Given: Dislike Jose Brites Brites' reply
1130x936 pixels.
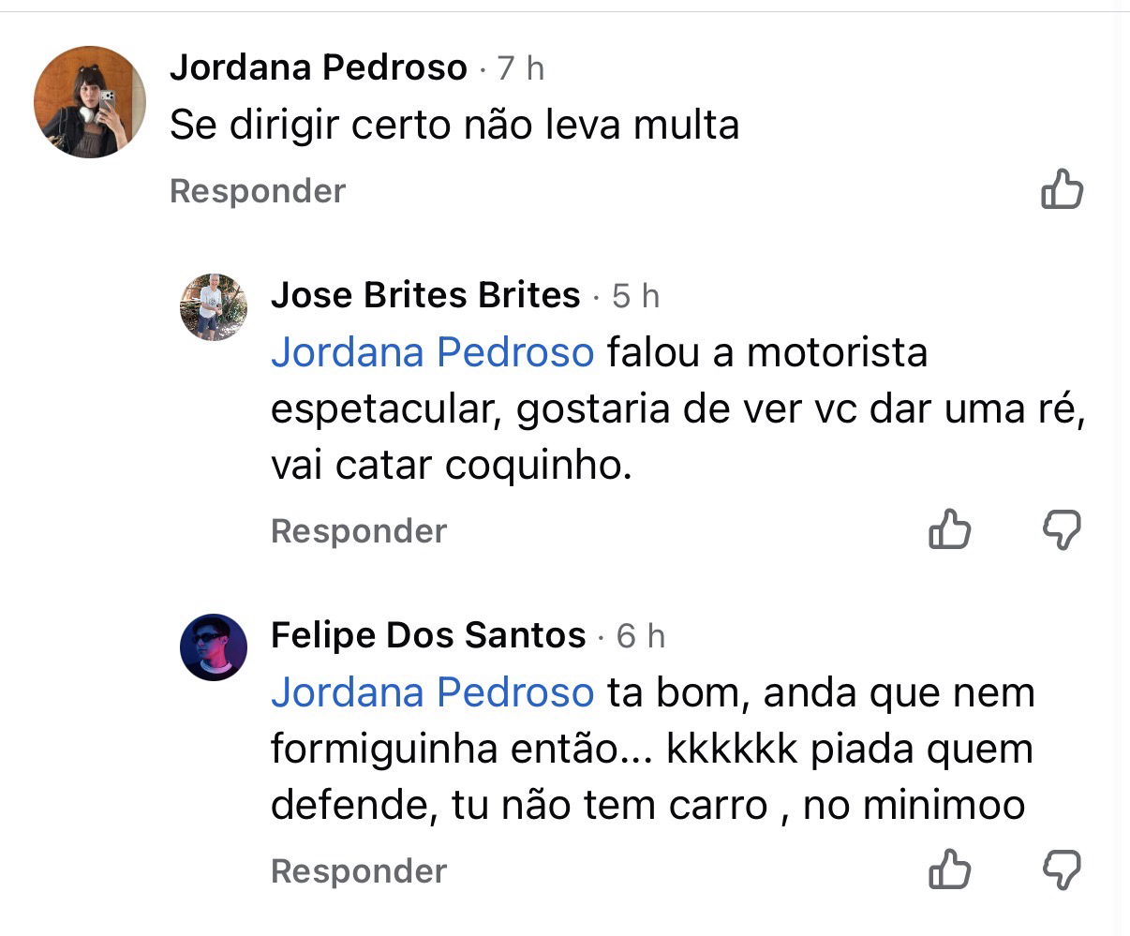Looking at the screenshot, I should (1062, 531).
